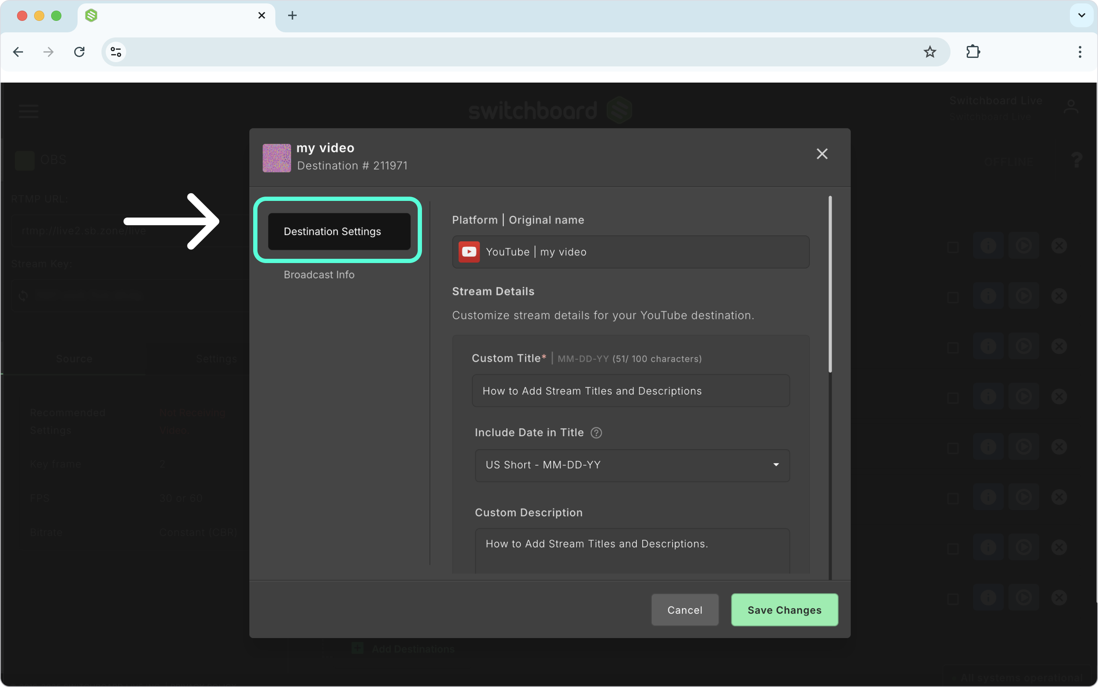Bookmark this page with the star icon

(930, 52)
